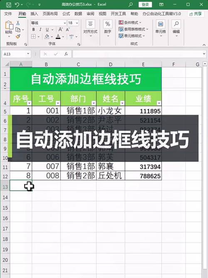Switch to the 页面布局 tab

click(x=50, y=14)
